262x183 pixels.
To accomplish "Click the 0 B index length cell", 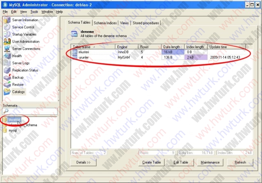I will (196, 52).
